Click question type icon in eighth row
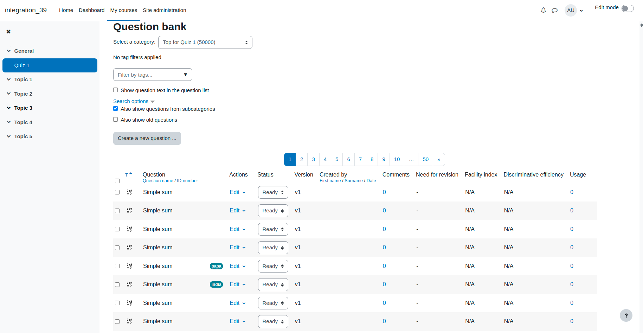 (x=129, y=321)
